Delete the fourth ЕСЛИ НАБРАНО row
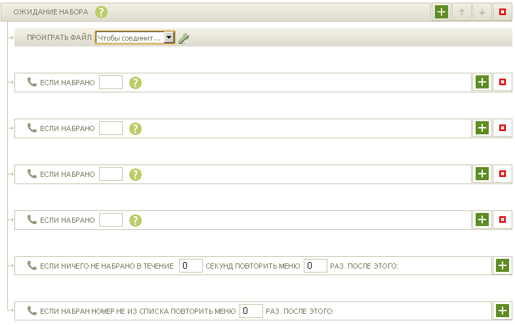 tap(502, 220)
